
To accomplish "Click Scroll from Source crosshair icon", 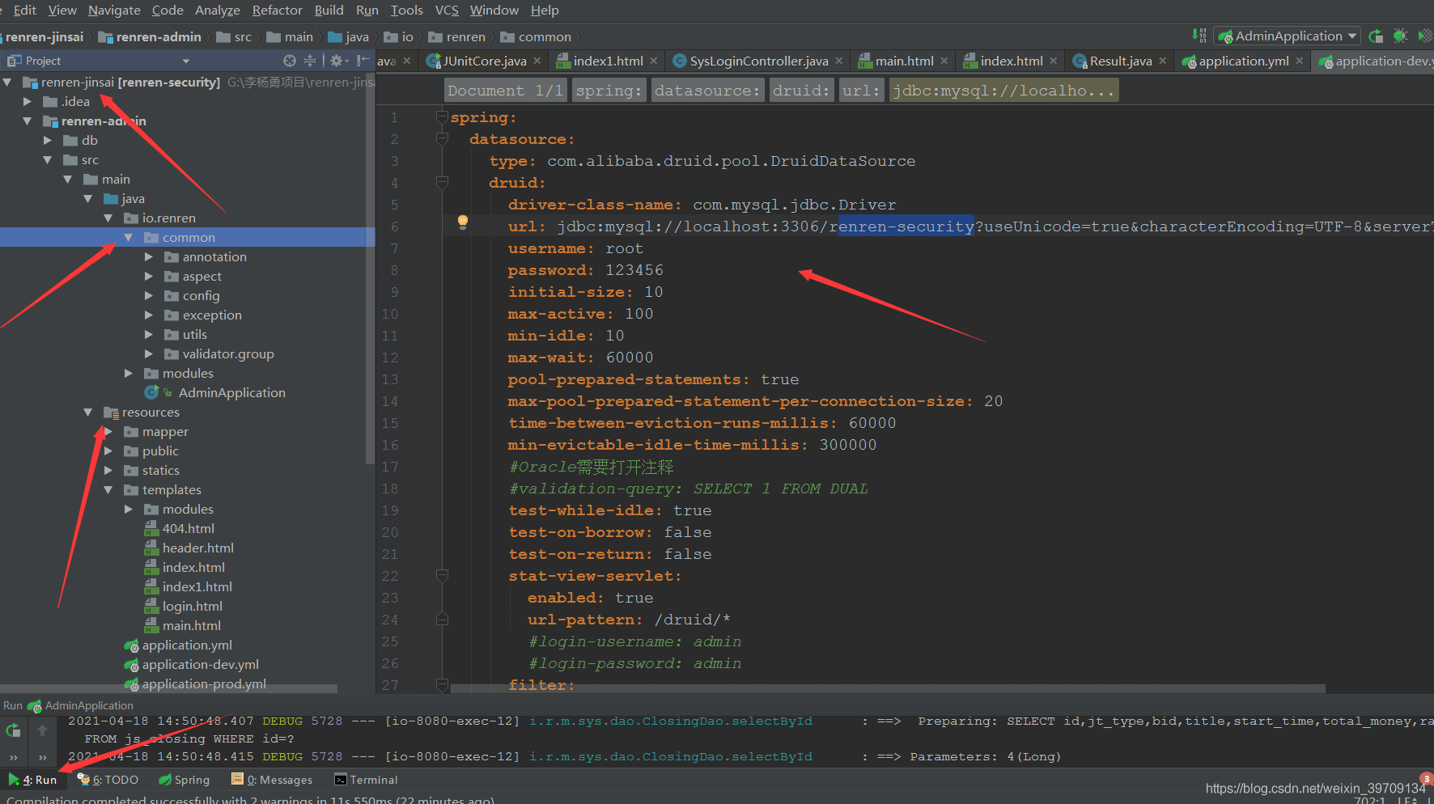I will tap(290, 61).
